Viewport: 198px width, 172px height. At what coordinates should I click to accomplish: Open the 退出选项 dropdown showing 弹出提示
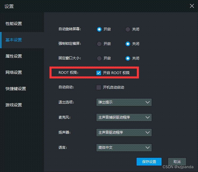(124, 102)
